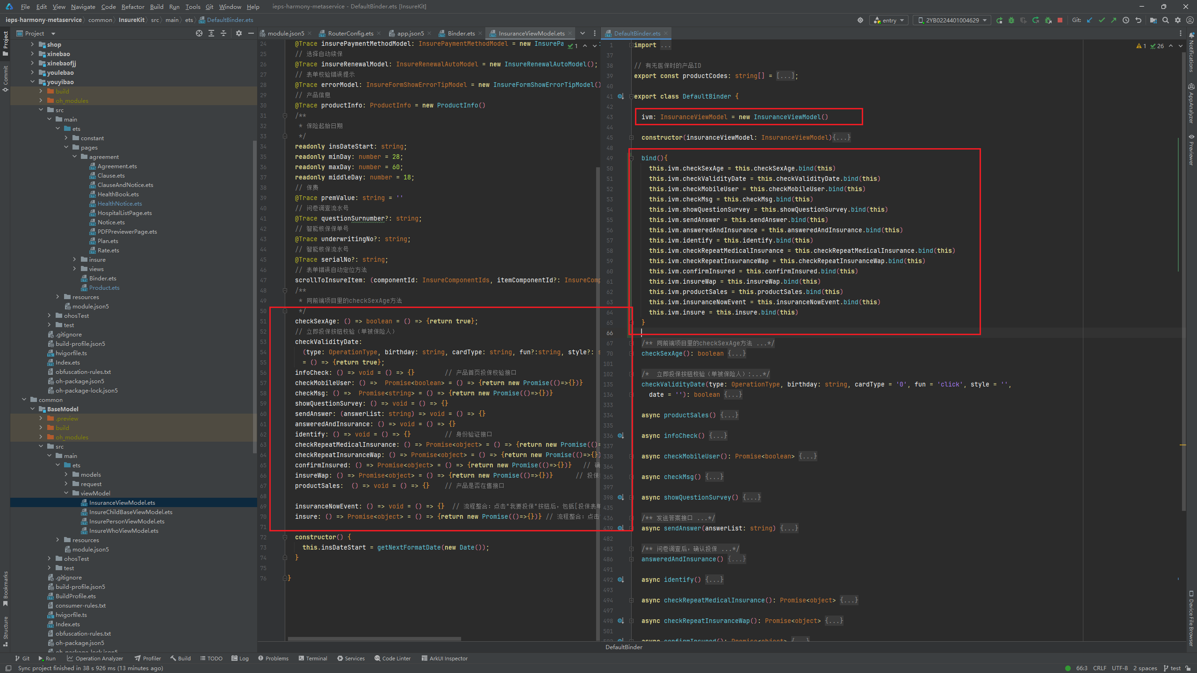Viewport: 1197px width, 673px height.
Task: Open Git history clock icon
Action: click(1126, 20)
